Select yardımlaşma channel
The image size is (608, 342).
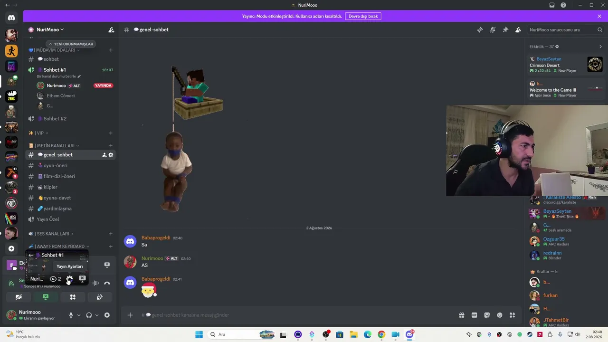pos(70,209)
